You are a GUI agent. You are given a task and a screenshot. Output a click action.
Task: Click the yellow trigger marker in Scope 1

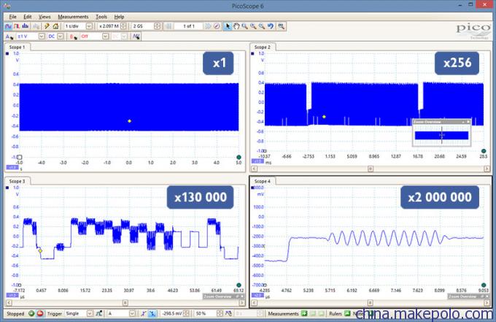point(129,121)
